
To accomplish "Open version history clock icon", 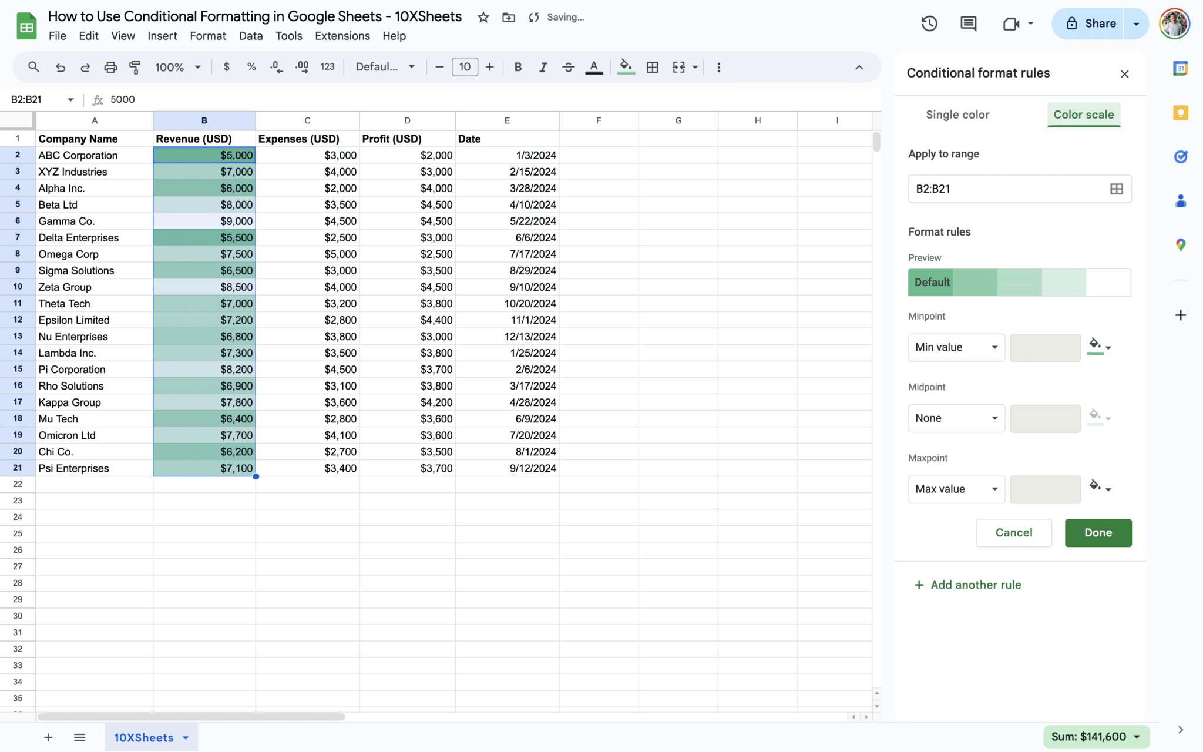I will coord(929,23).
